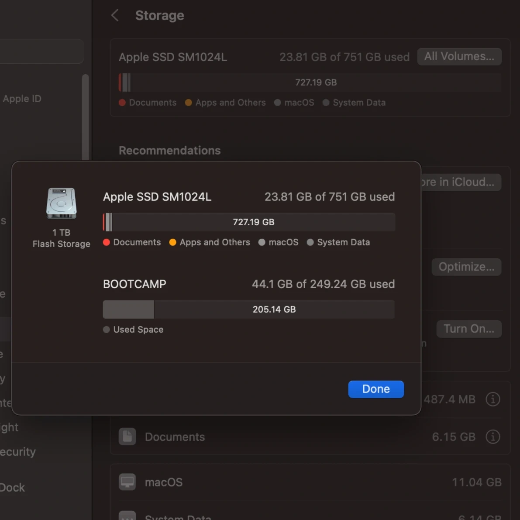
Task: Click the back chevron beside the Storage title
Action: 115,16
